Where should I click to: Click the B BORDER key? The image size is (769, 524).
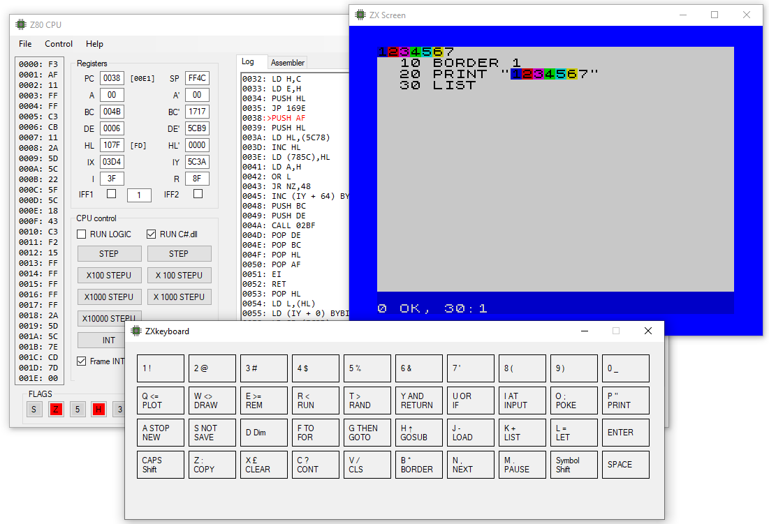click(419, 465)
